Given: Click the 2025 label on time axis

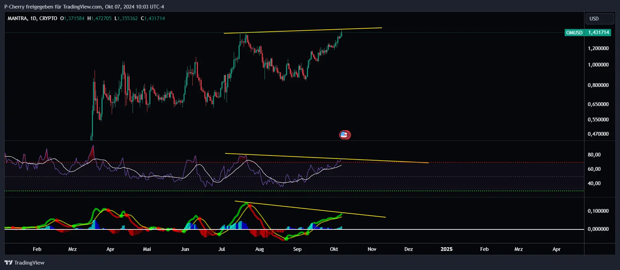Looking at the screenshot, I should point(446,249).
